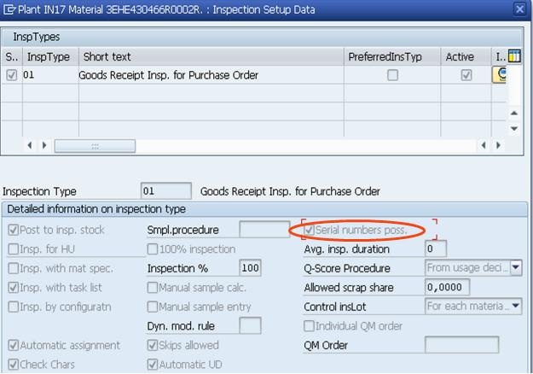
Task: Select InspType cell 01 in table
Action: [x=50, y=75]
